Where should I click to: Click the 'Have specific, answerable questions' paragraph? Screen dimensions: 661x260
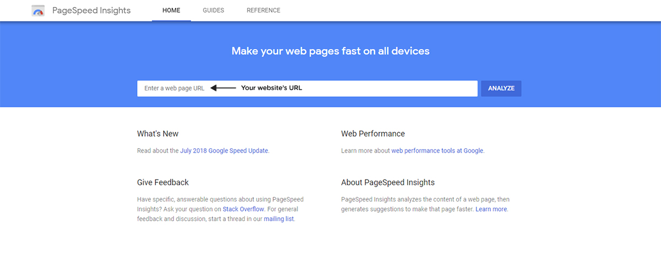220,209
